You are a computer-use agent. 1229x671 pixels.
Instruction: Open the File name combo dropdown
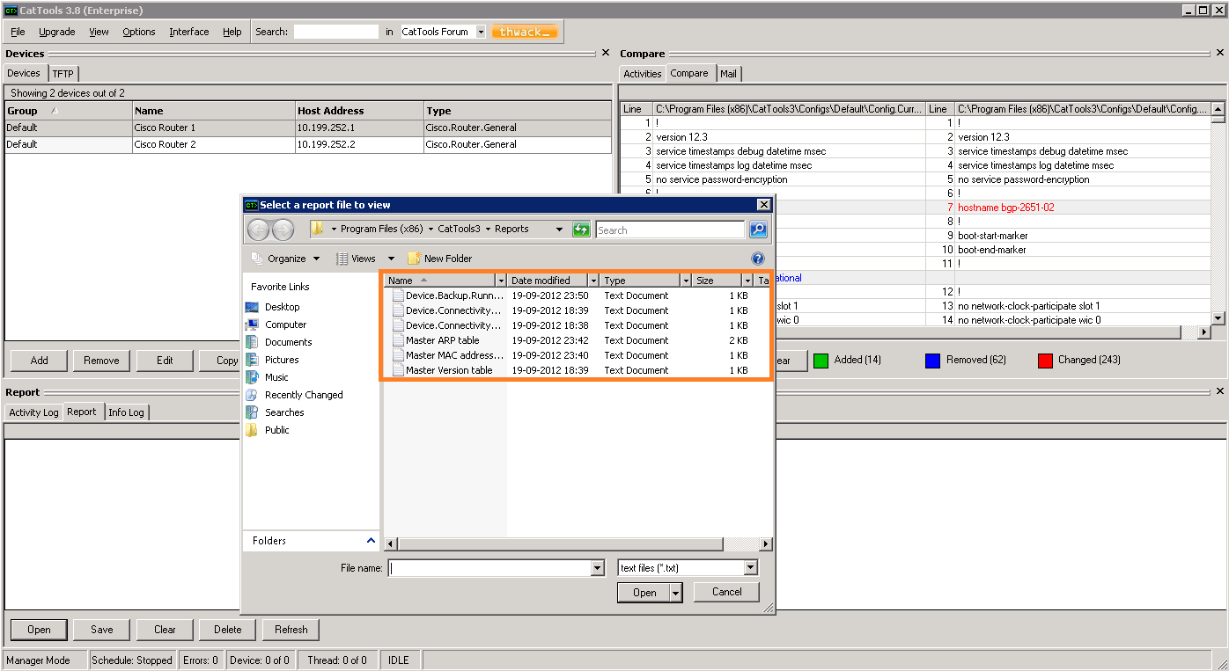point(598,568)
